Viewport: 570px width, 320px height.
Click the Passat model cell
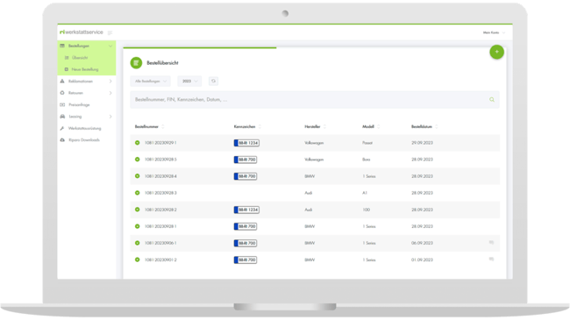pos(367,143)
